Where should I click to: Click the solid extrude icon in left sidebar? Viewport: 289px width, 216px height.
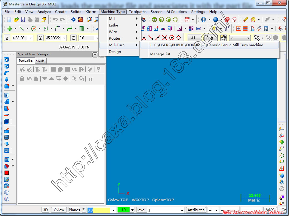tap(6, 60)
